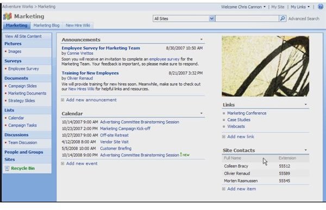The height and width of the screenshot is (210, 326).
Task: Open Training for New Employees announcement
Action: pyautogui.click(x=90, y=73)
